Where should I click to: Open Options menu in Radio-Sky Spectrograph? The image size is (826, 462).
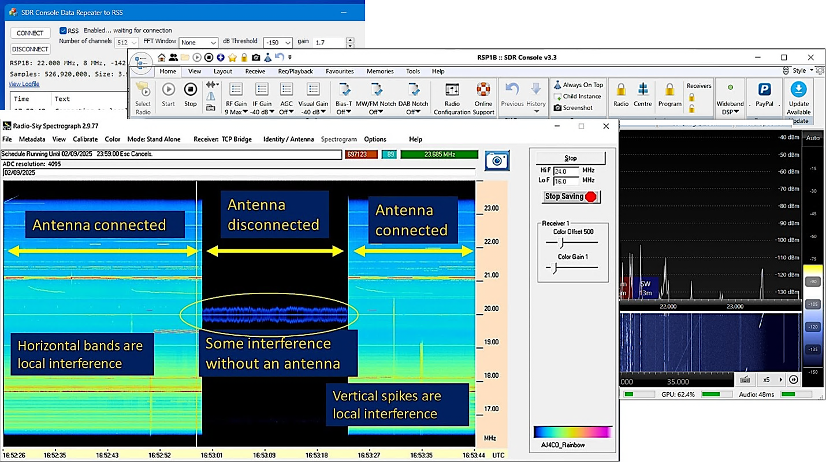pos(375,139)
